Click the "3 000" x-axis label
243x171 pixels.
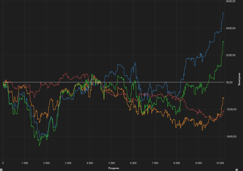click(68, 163)
